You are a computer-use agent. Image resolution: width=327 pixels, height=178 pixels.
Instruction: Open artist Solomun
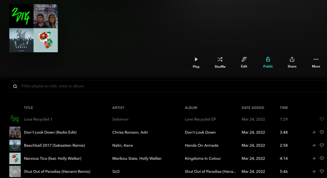click(x=120, y=119)
